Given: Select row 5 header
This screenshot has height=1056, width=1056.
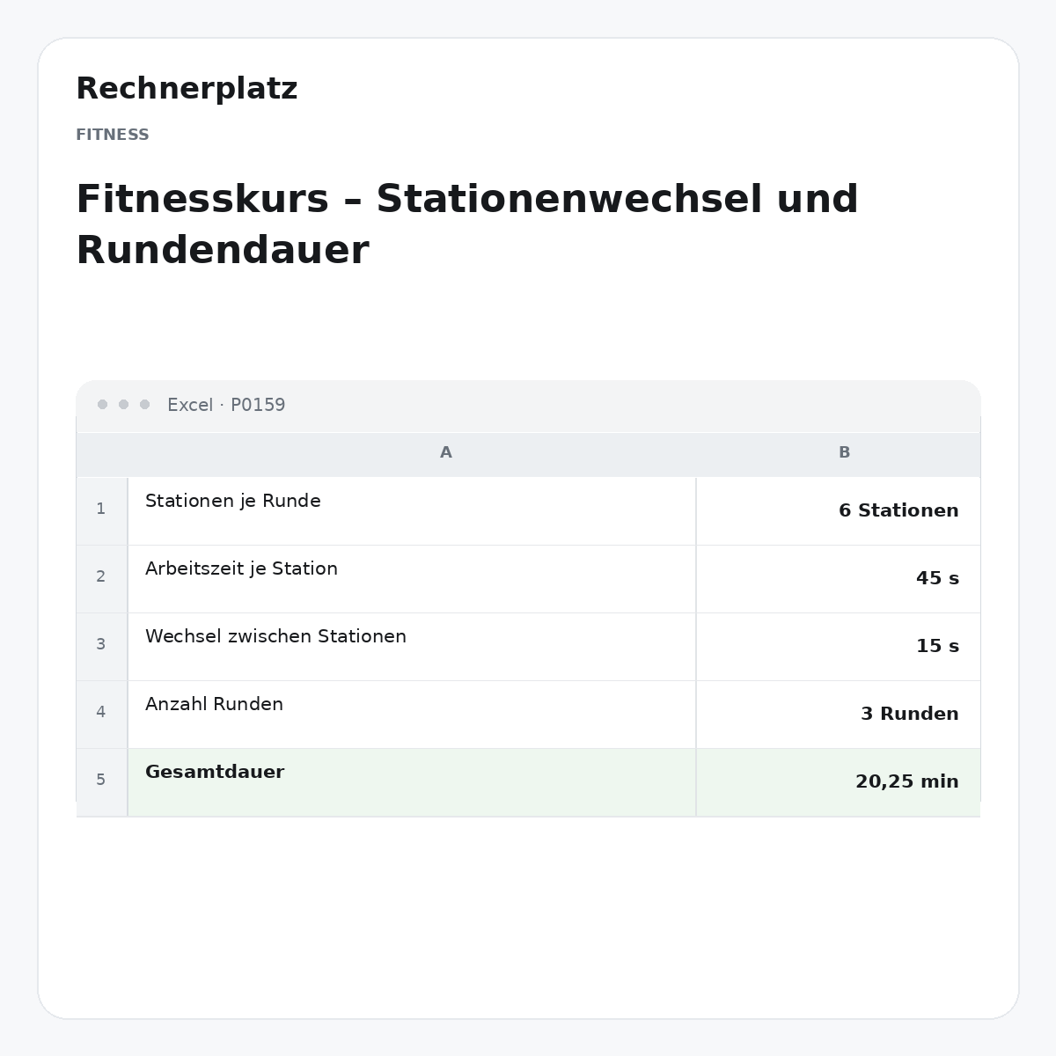Looking at the screenshot, I should 102,781.
